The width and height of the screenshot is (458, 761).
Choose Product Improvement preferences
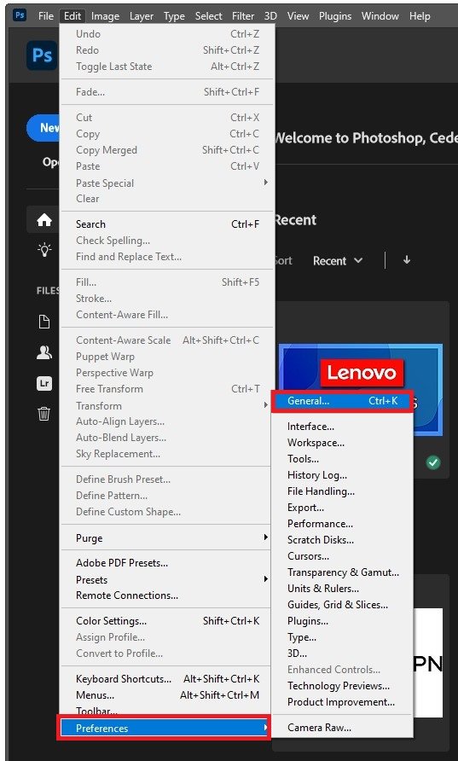(x=343, y=702)
